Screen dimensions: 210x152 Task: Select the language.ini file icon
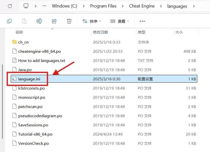(x=14, y=79)
